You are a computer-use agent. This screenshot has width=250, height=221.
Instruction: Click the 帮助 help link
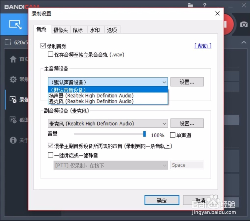click(x=203, y=46)
